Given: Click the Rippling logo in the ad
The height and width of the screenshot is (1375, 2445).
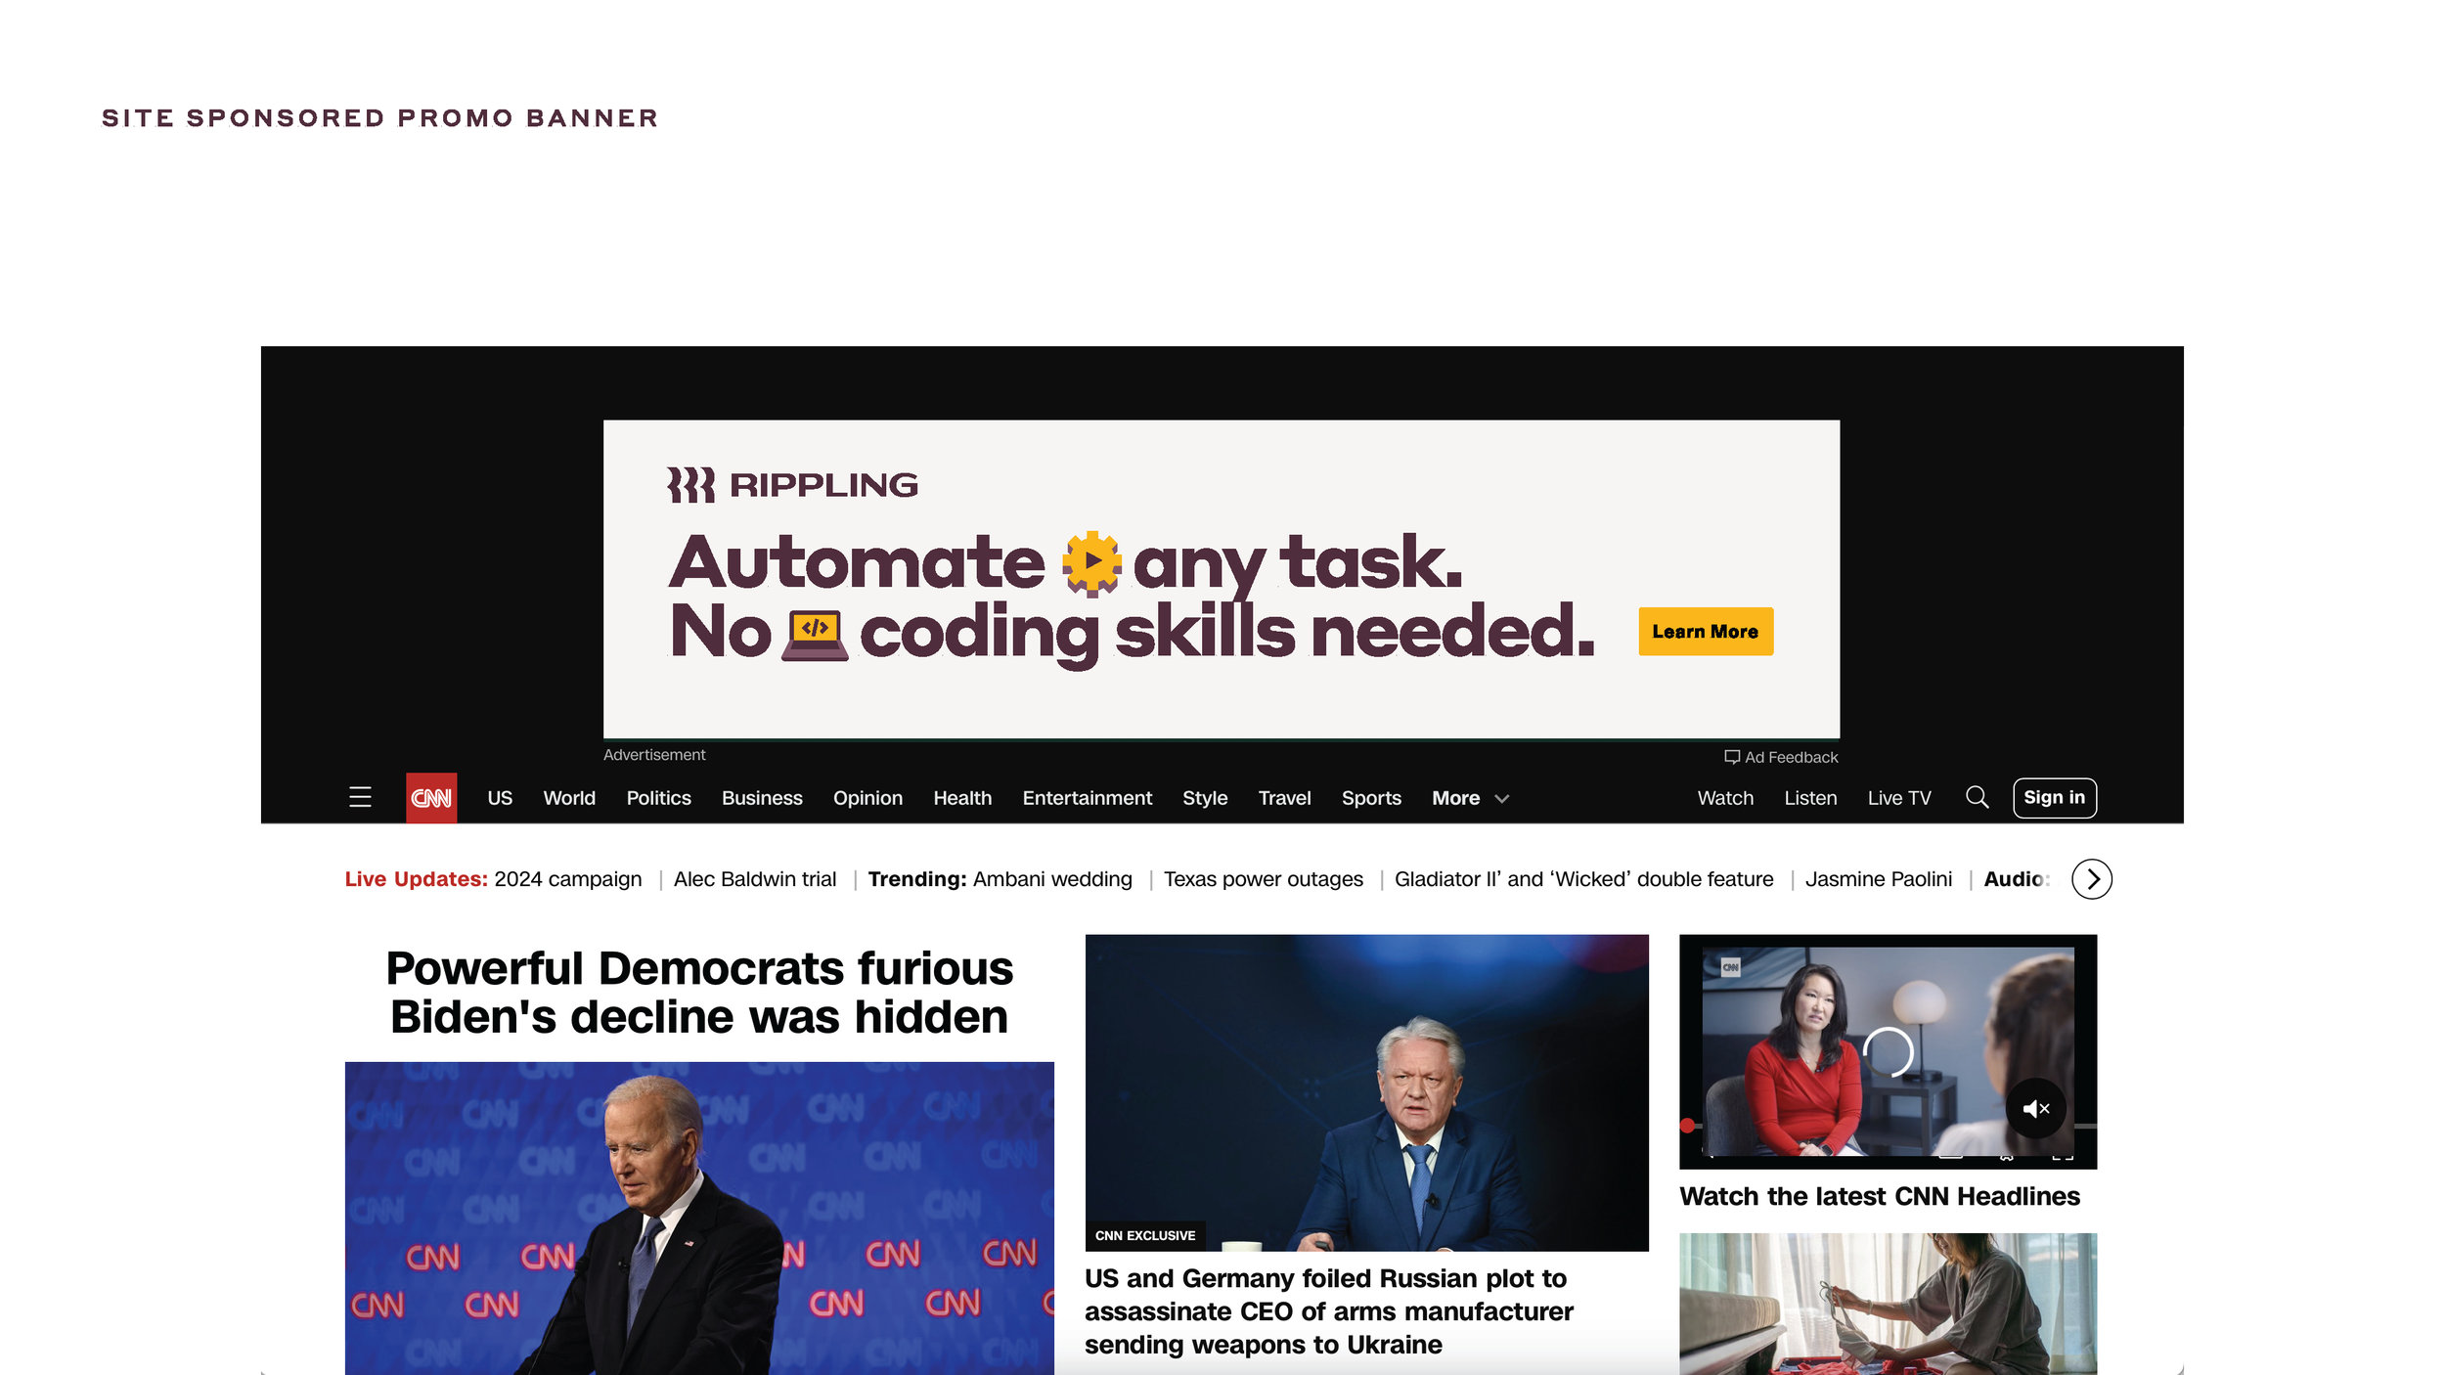Looking at the screenshot, I should [792, 485].
